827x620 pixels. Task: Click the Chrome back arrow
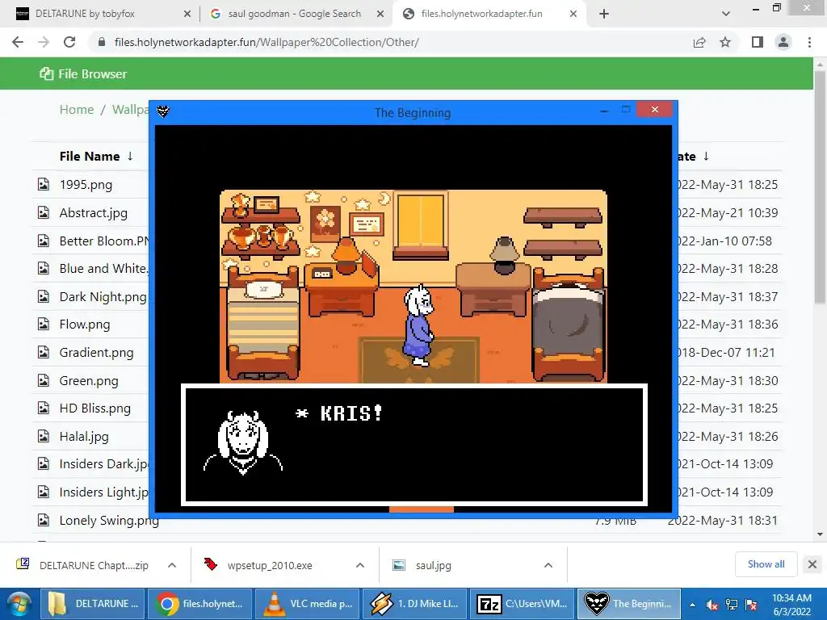click(18, 42)
